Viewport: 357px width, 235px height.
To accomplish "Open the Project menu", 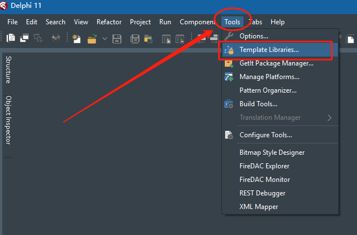I will click(x=140, y=22).
